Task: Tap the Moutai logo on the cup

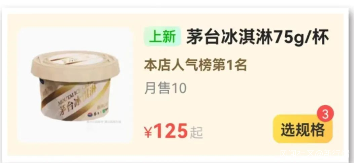Action: point(90,115)
